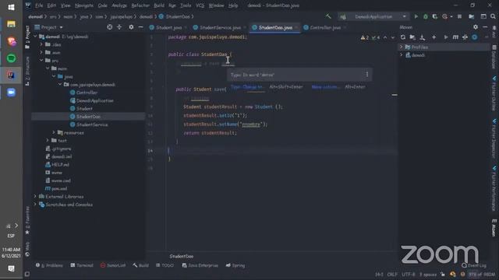Click Search Everywhere magnifier icon

coord(493,16)
